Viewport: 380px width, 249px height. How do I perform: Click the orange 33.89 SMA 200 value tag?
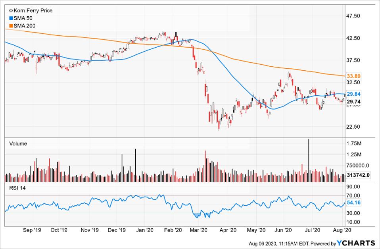point(353,76)
